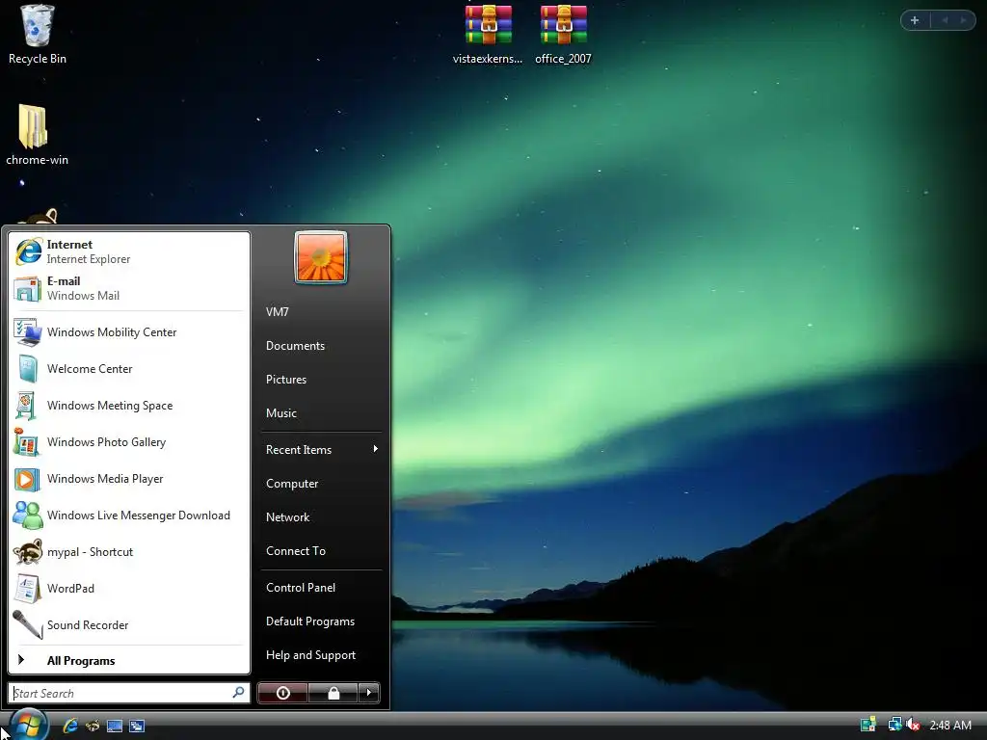
Task: Open Documents from the Start menu
Action: pos(321,346)
